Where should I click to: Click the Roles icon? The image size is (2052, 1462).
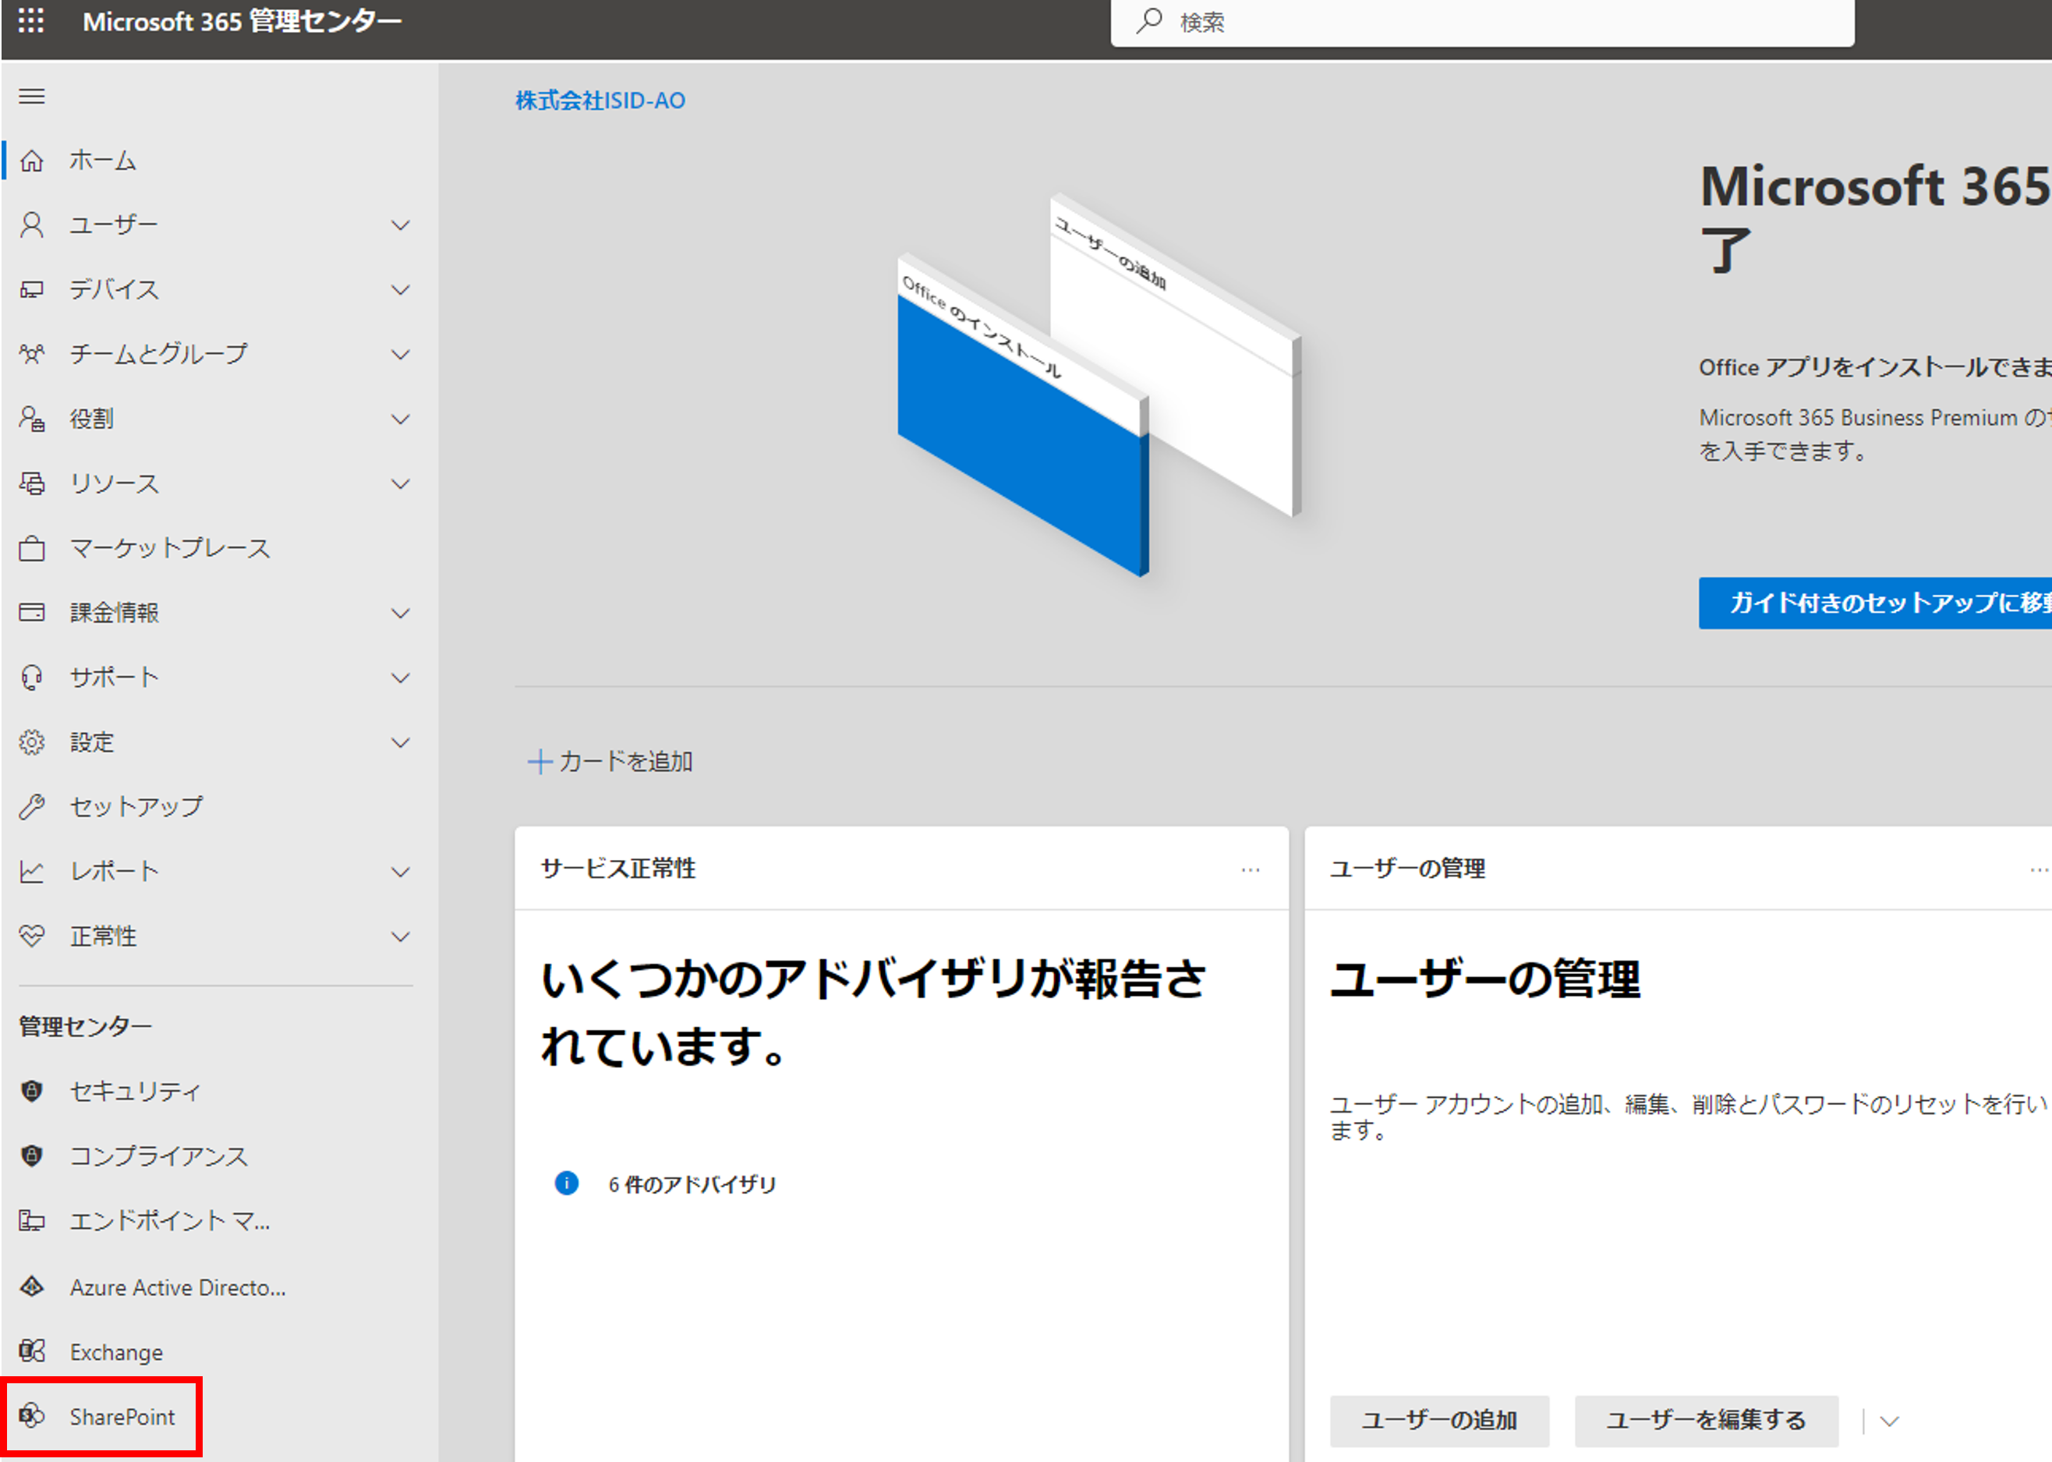pos(31,419)
